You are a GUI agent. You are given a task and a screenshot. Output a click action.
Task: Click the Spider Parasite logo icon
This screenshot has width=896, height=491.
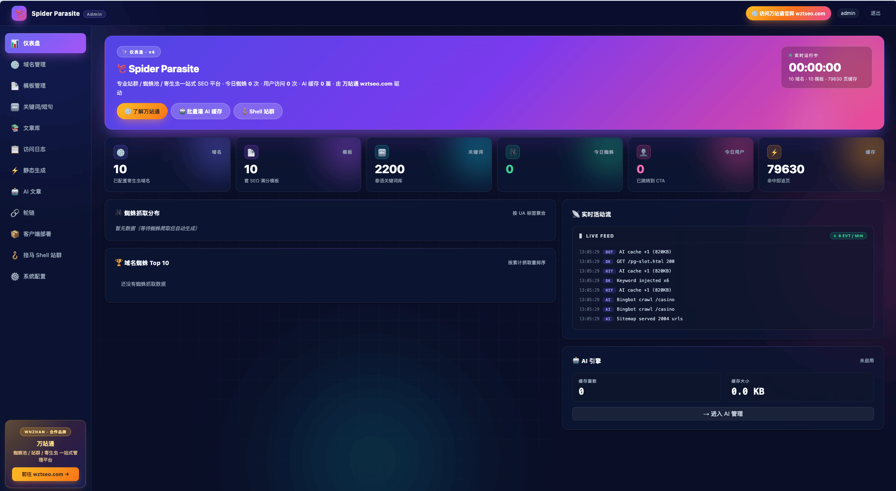tap(19, 13)
